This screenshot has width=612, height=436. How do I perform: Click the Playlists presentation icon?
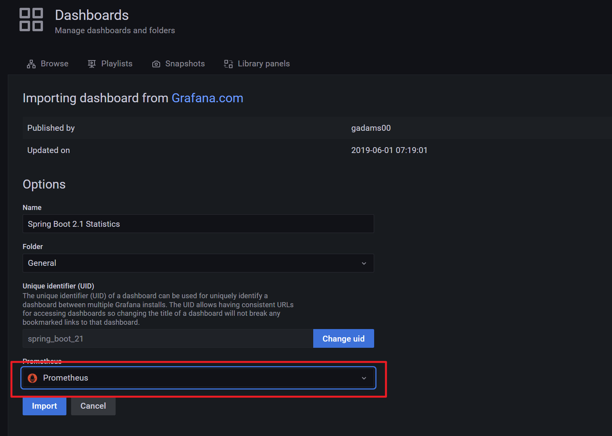[92, 64]
